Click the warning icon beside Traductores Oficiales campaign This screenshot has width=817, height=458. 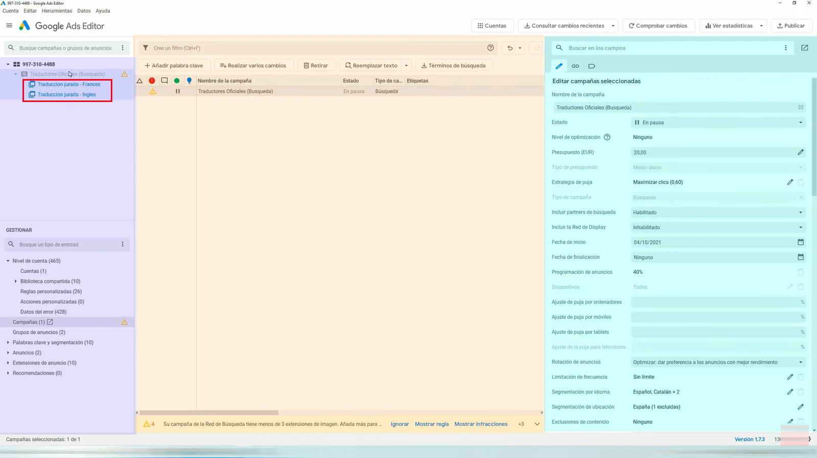(x=124, y=74)
